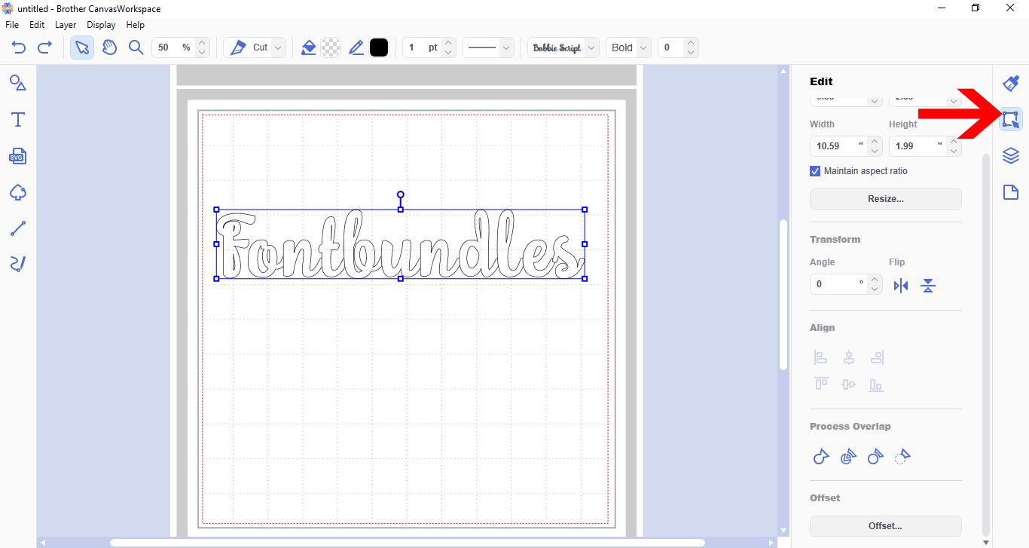1029x548 pixels.
Task: Click the align top edges icon
Action: pos(821,384)
